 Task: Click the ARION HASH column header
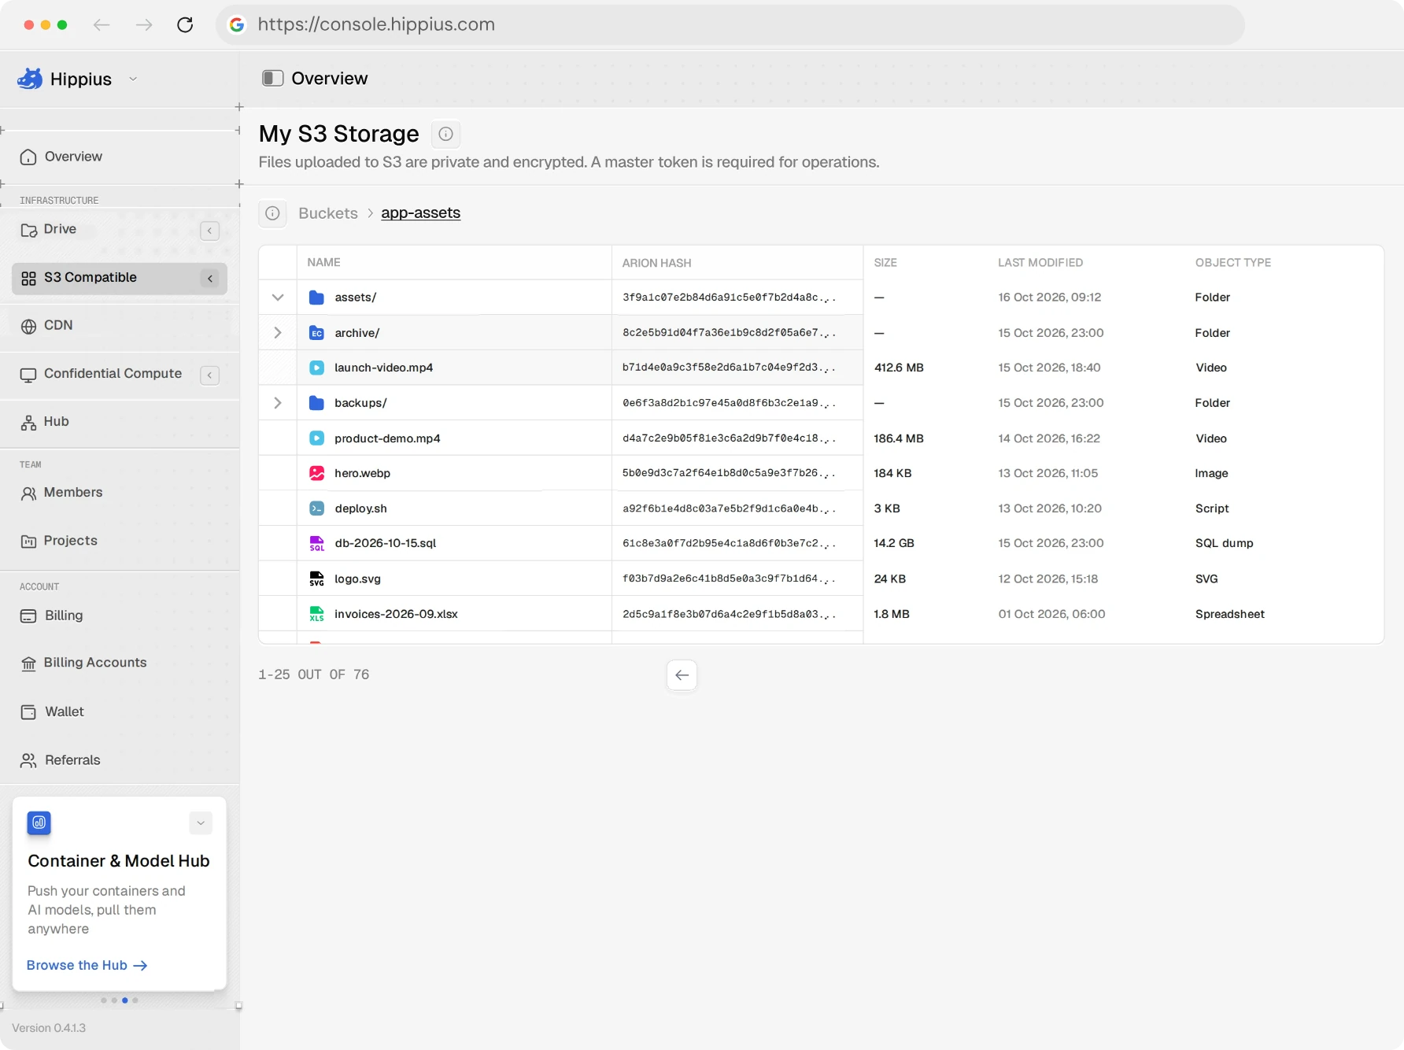[657, 263]
